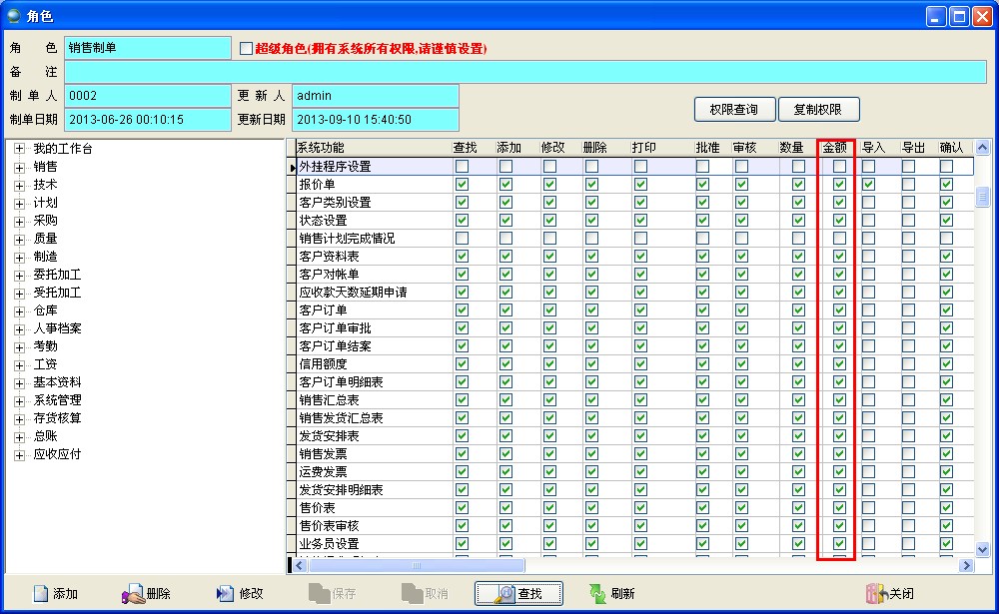
Task: Click the 修改 (Modify) toolbar icon
Action: [226, 593]
